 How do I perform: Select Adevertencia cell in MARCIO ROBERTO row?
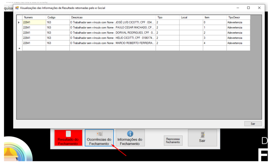tap(238, 43)
